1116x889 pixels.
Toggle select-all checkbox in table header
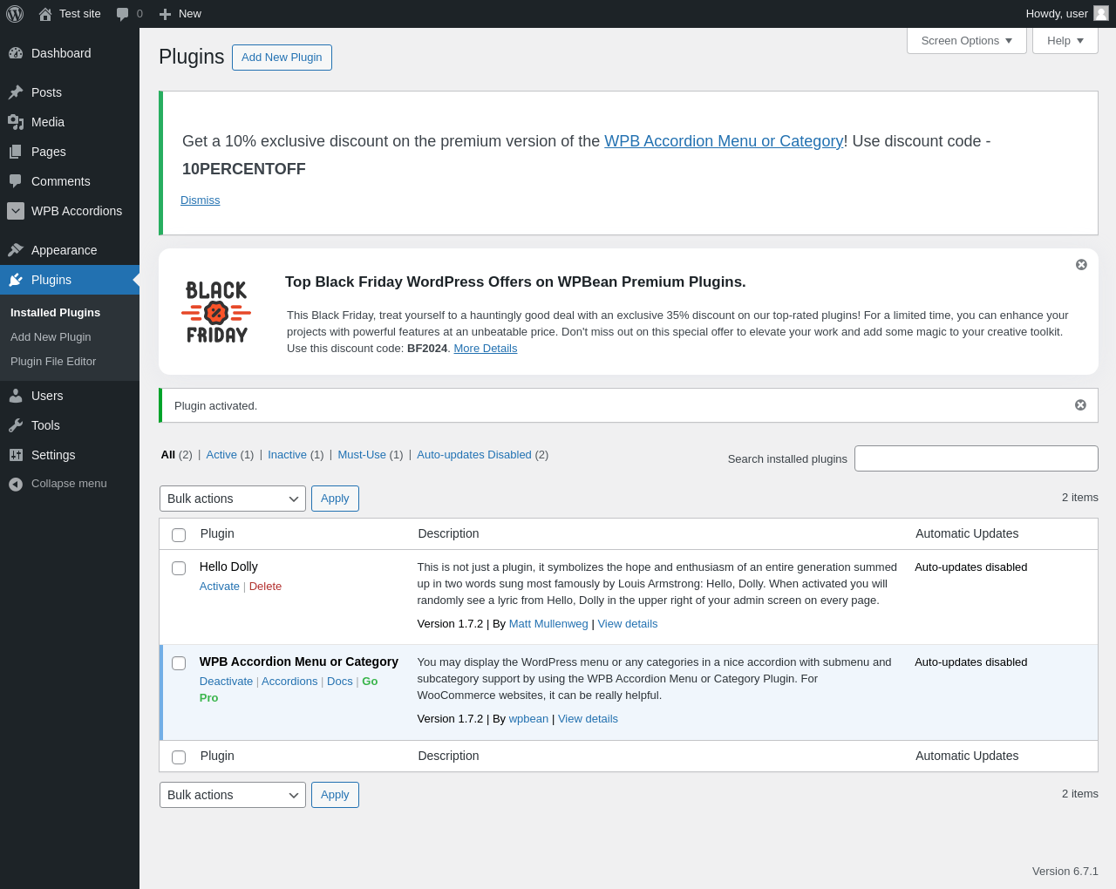pos(179,535)
